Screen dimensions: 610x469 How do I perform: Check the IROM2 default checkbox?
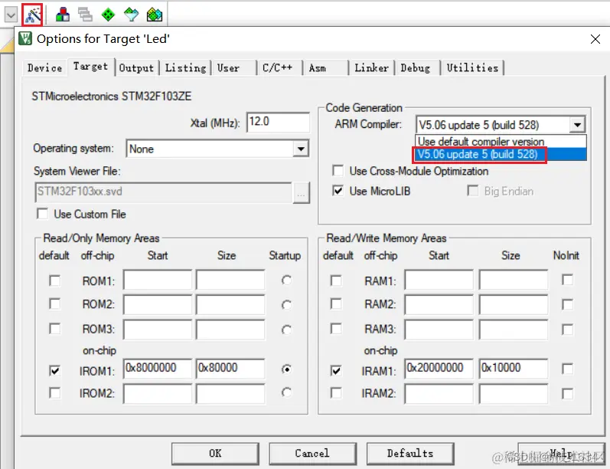pyautogui.click(x=55, y=392)
